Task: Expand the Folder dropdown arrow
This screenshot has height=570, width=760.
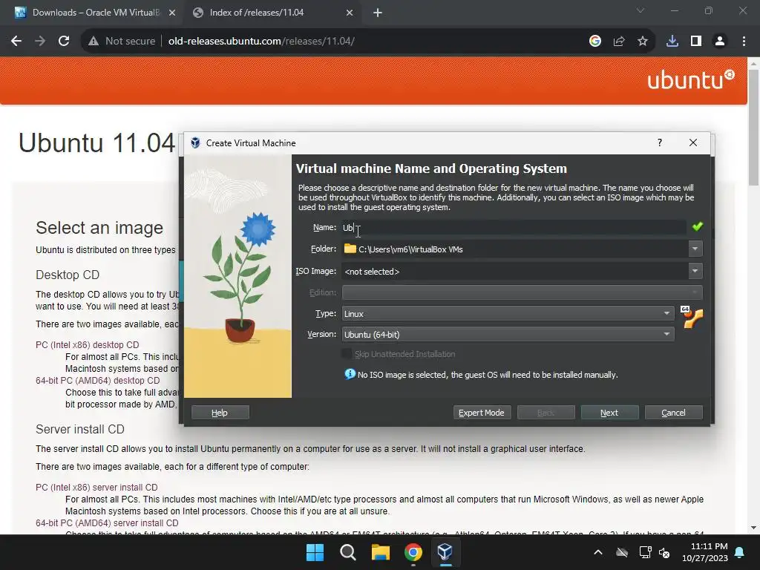Action: pos(695,249)
